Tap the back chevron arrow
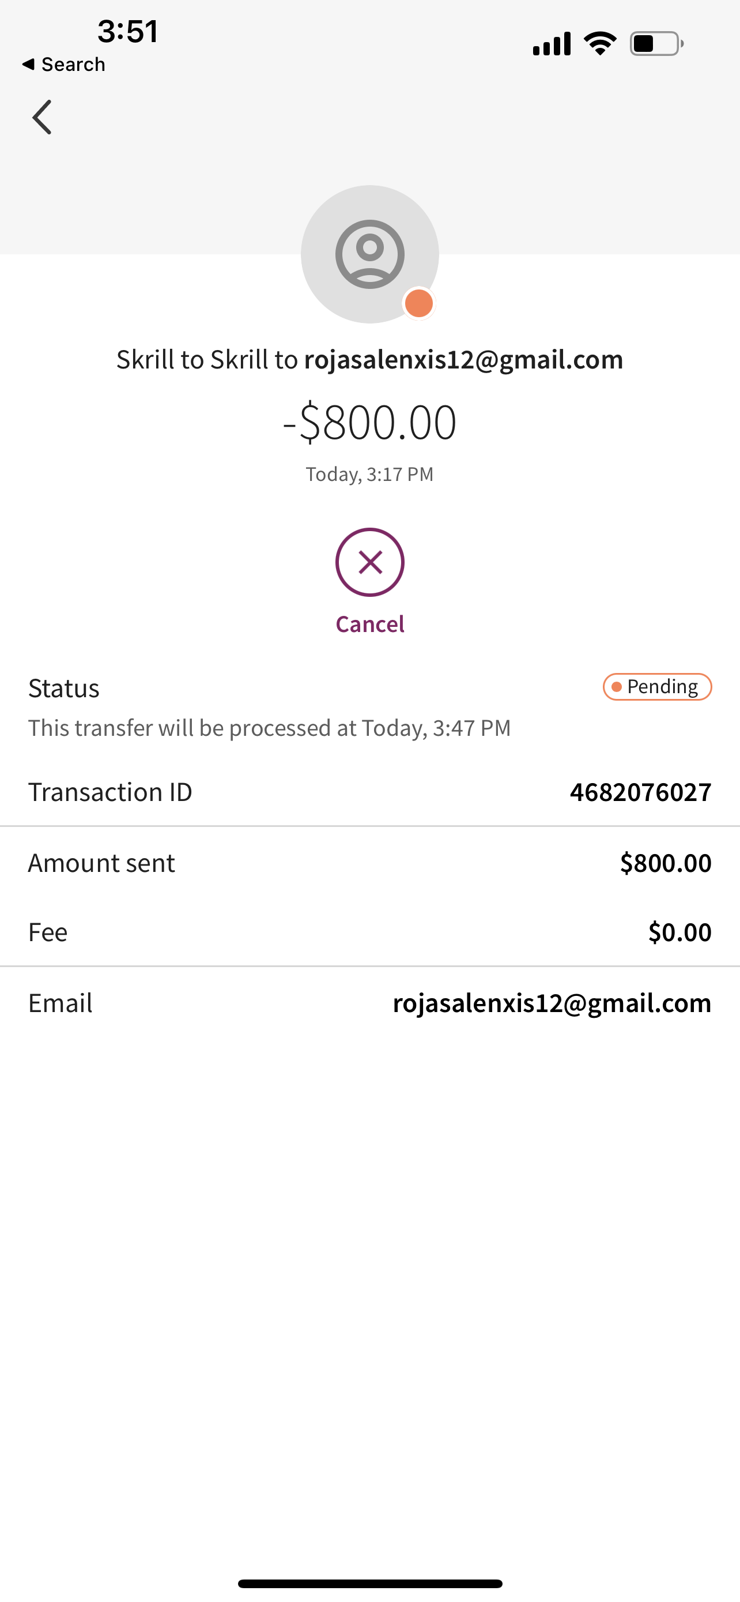The height and width of the screenshot is (1602, 740). pyautogui.click(x=42, y=117)
